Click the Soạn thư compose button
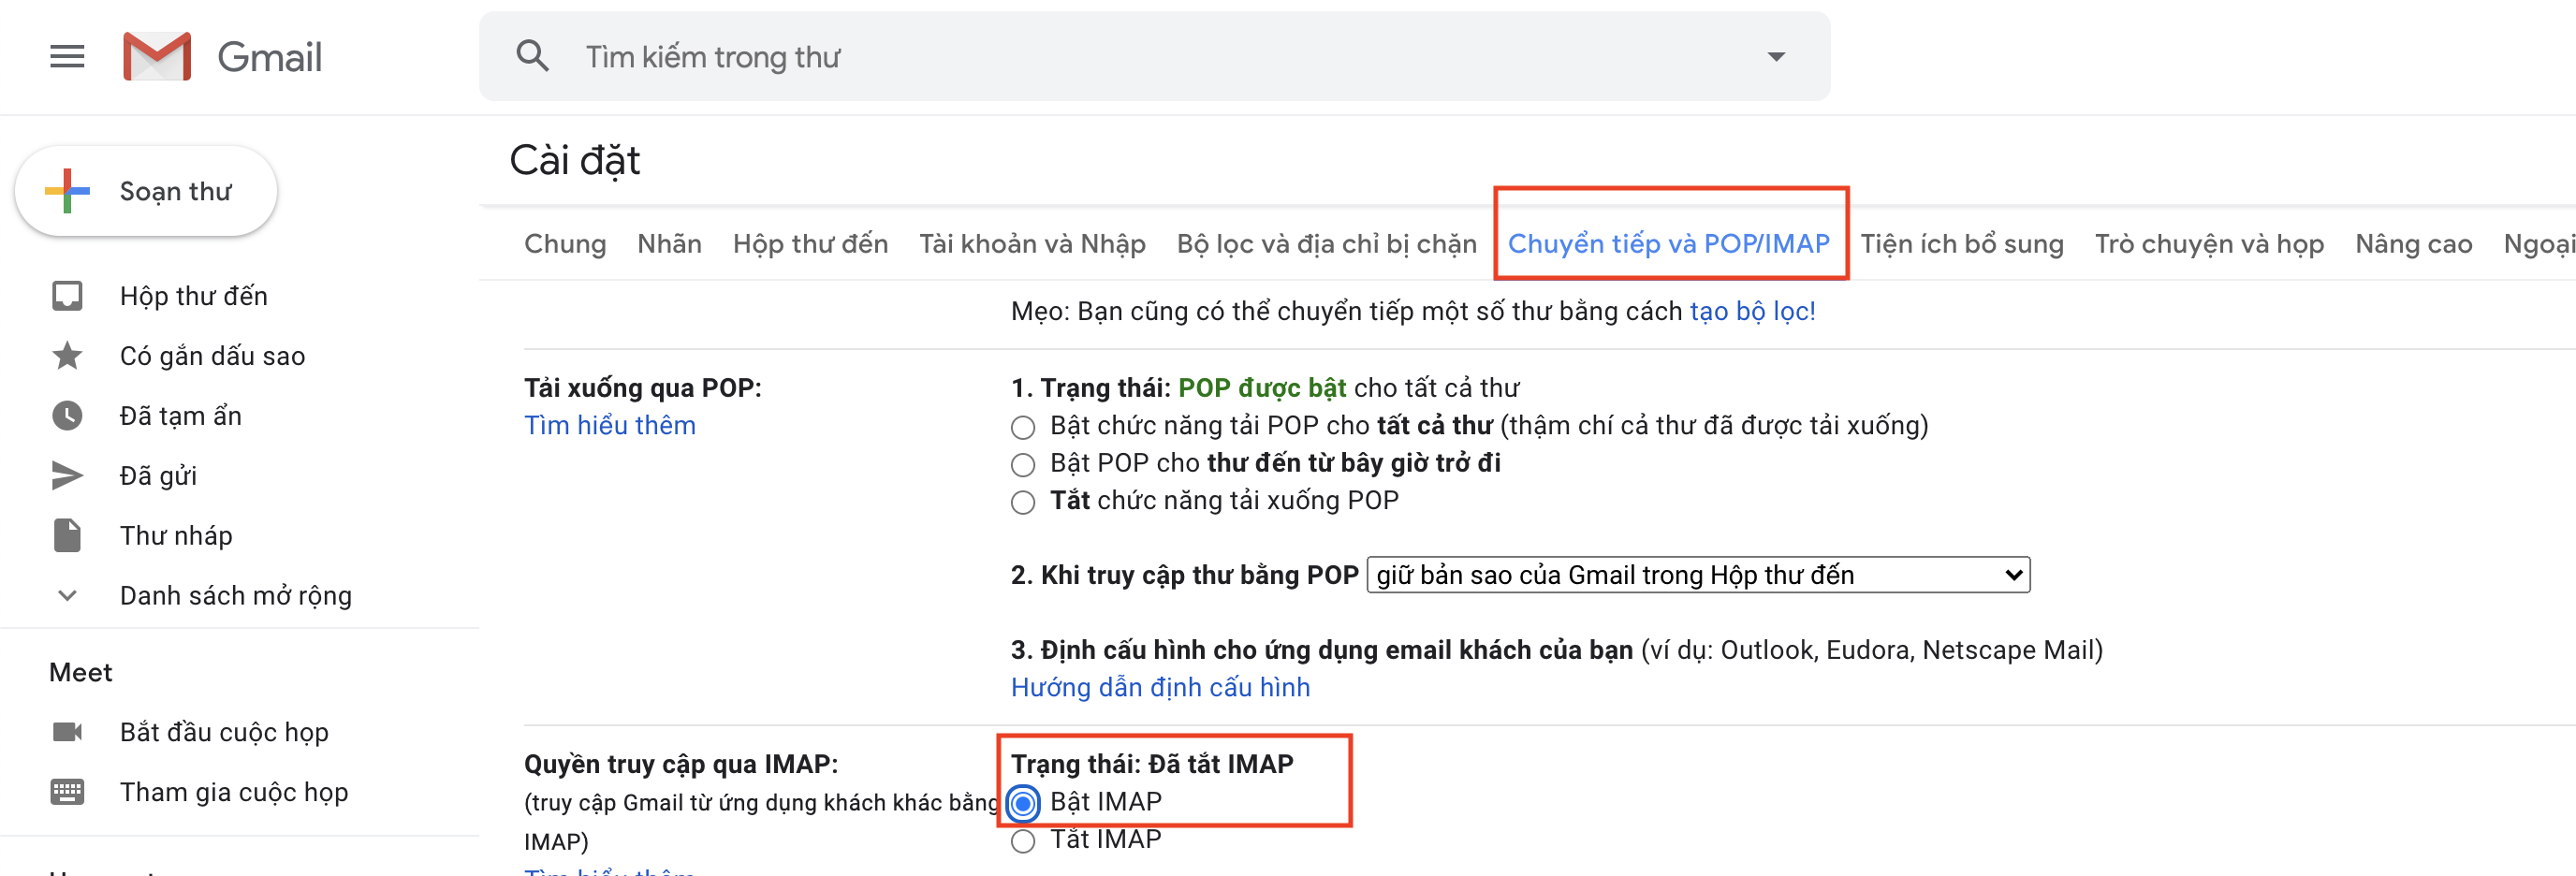This screenshot has width=2576, height=876. coord(146,191)
